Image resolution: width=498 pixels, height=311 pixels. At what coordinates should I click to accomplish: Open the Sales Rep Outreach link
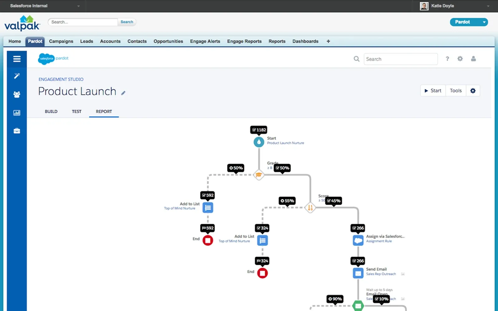point(381,274)
